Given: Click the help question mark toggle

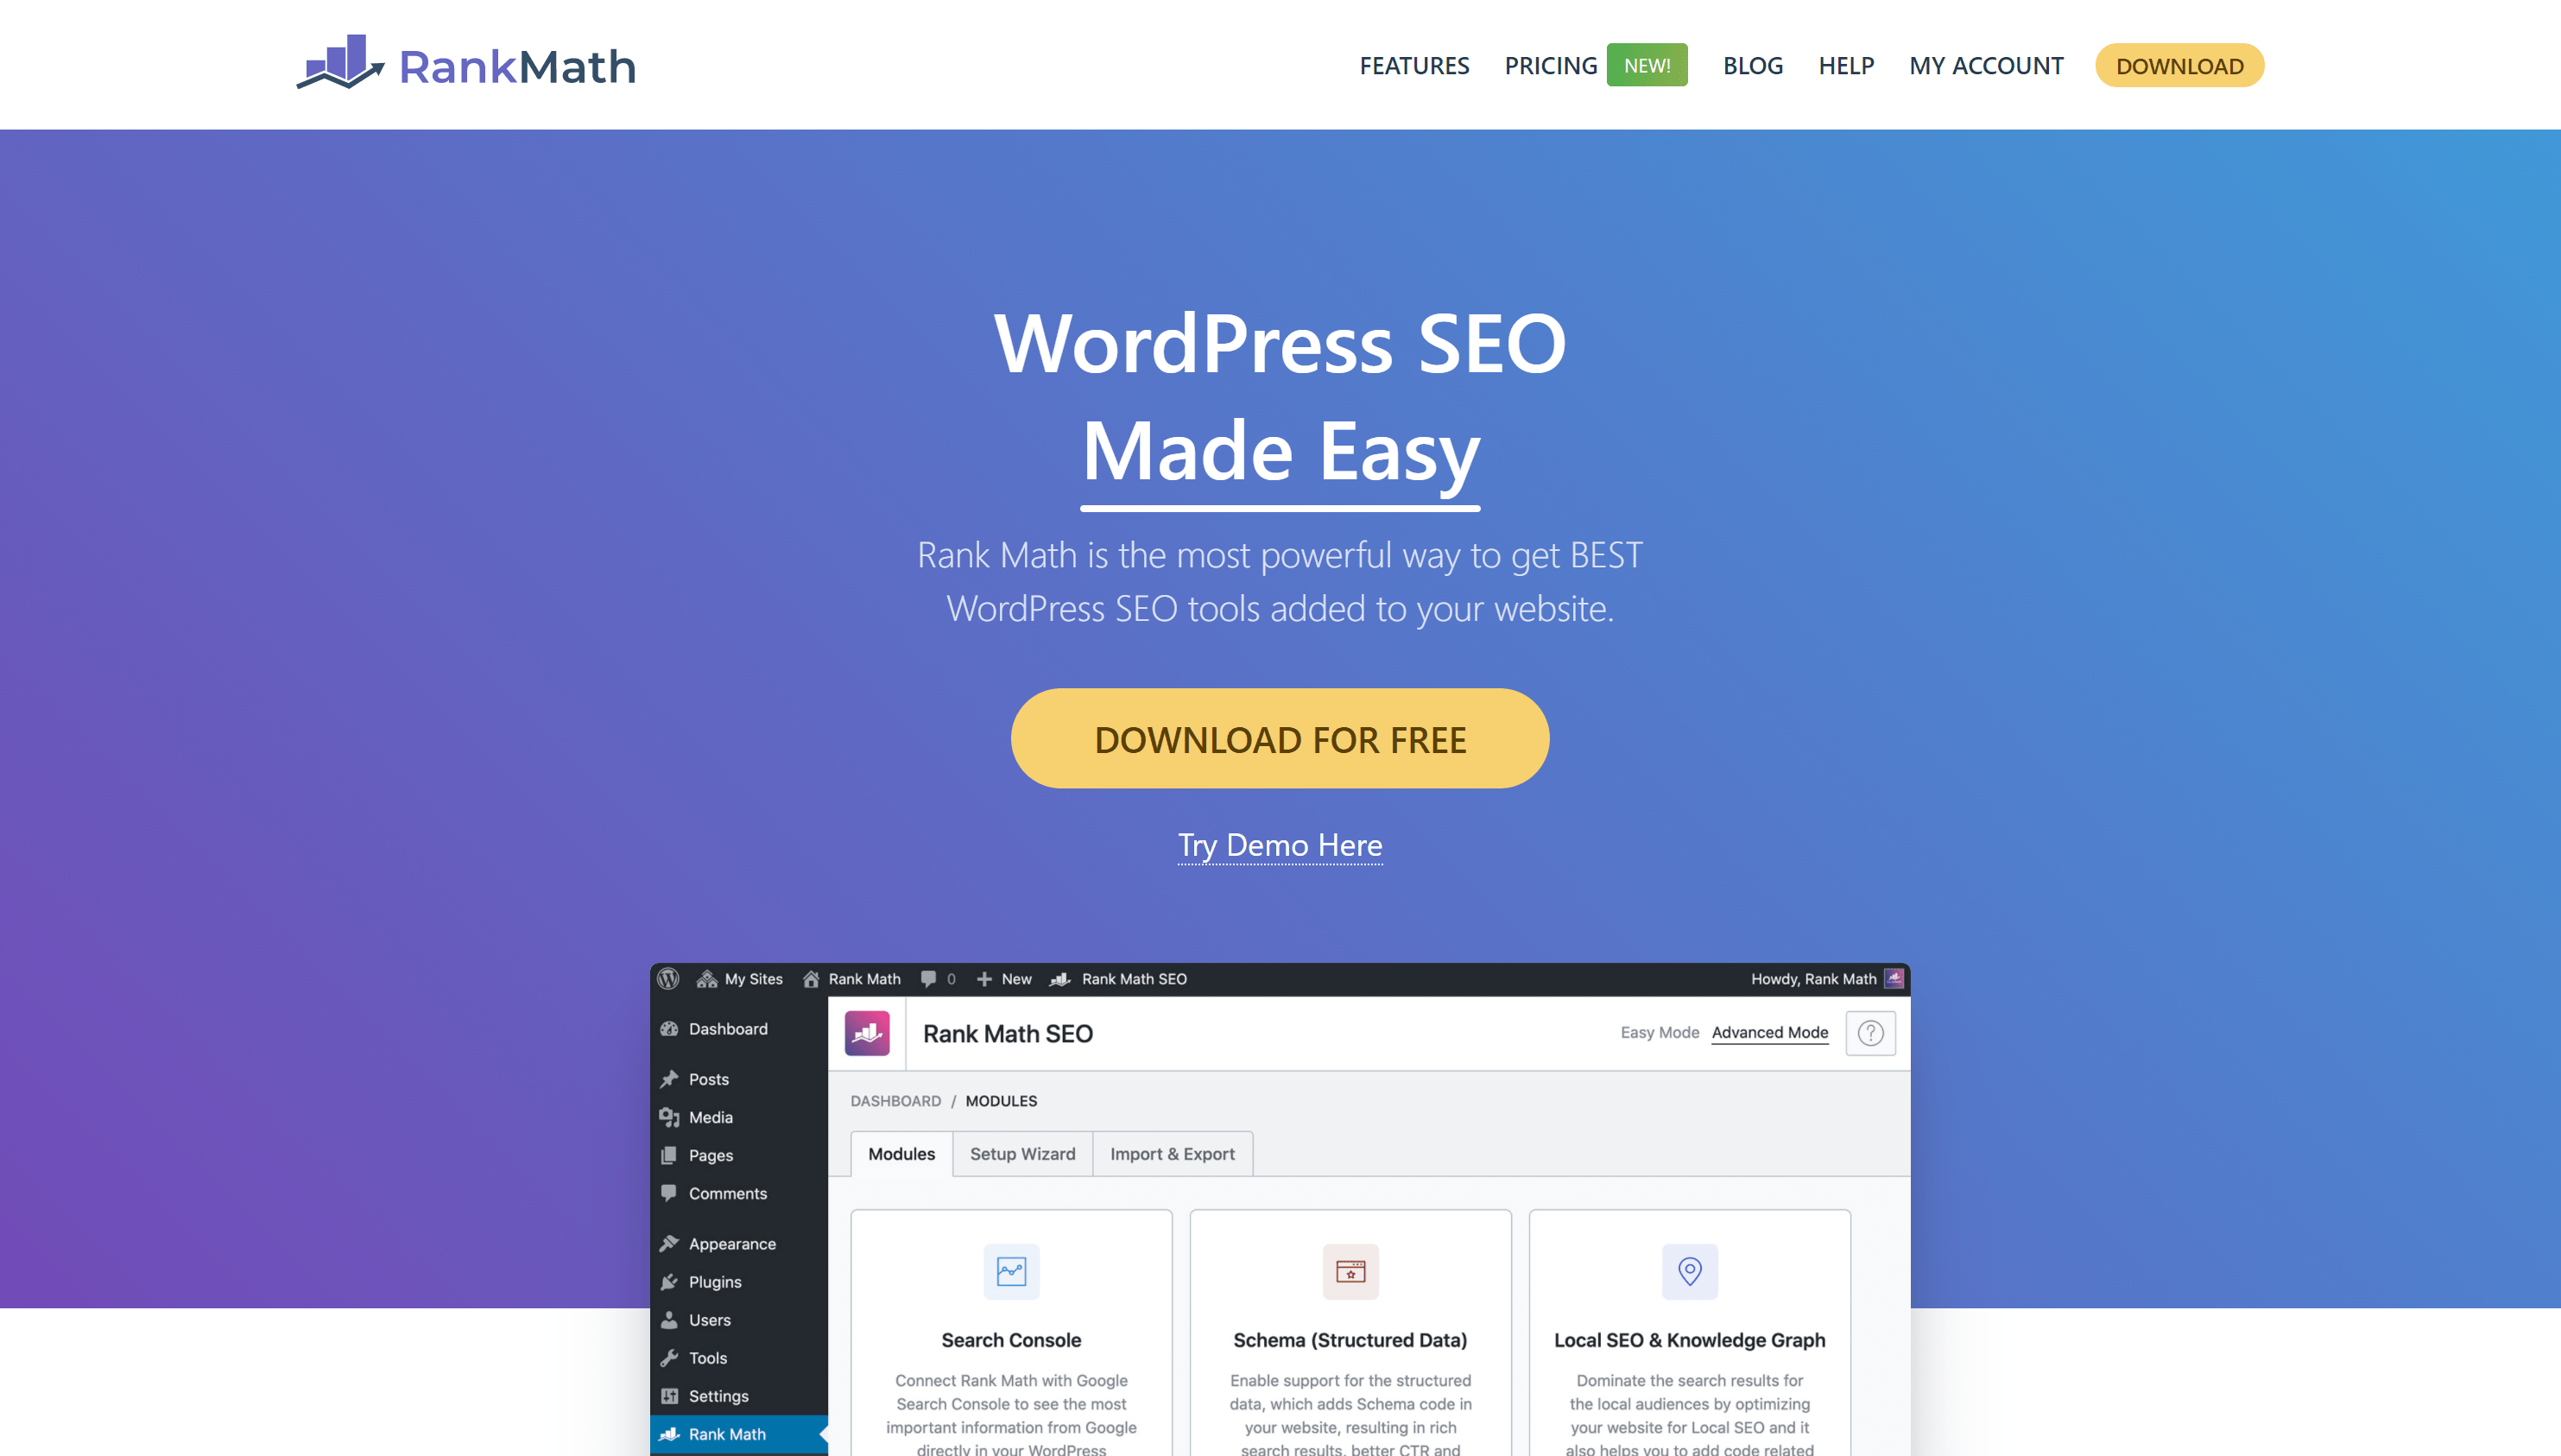Looking at the screenshot, I should (1871, 1032).
